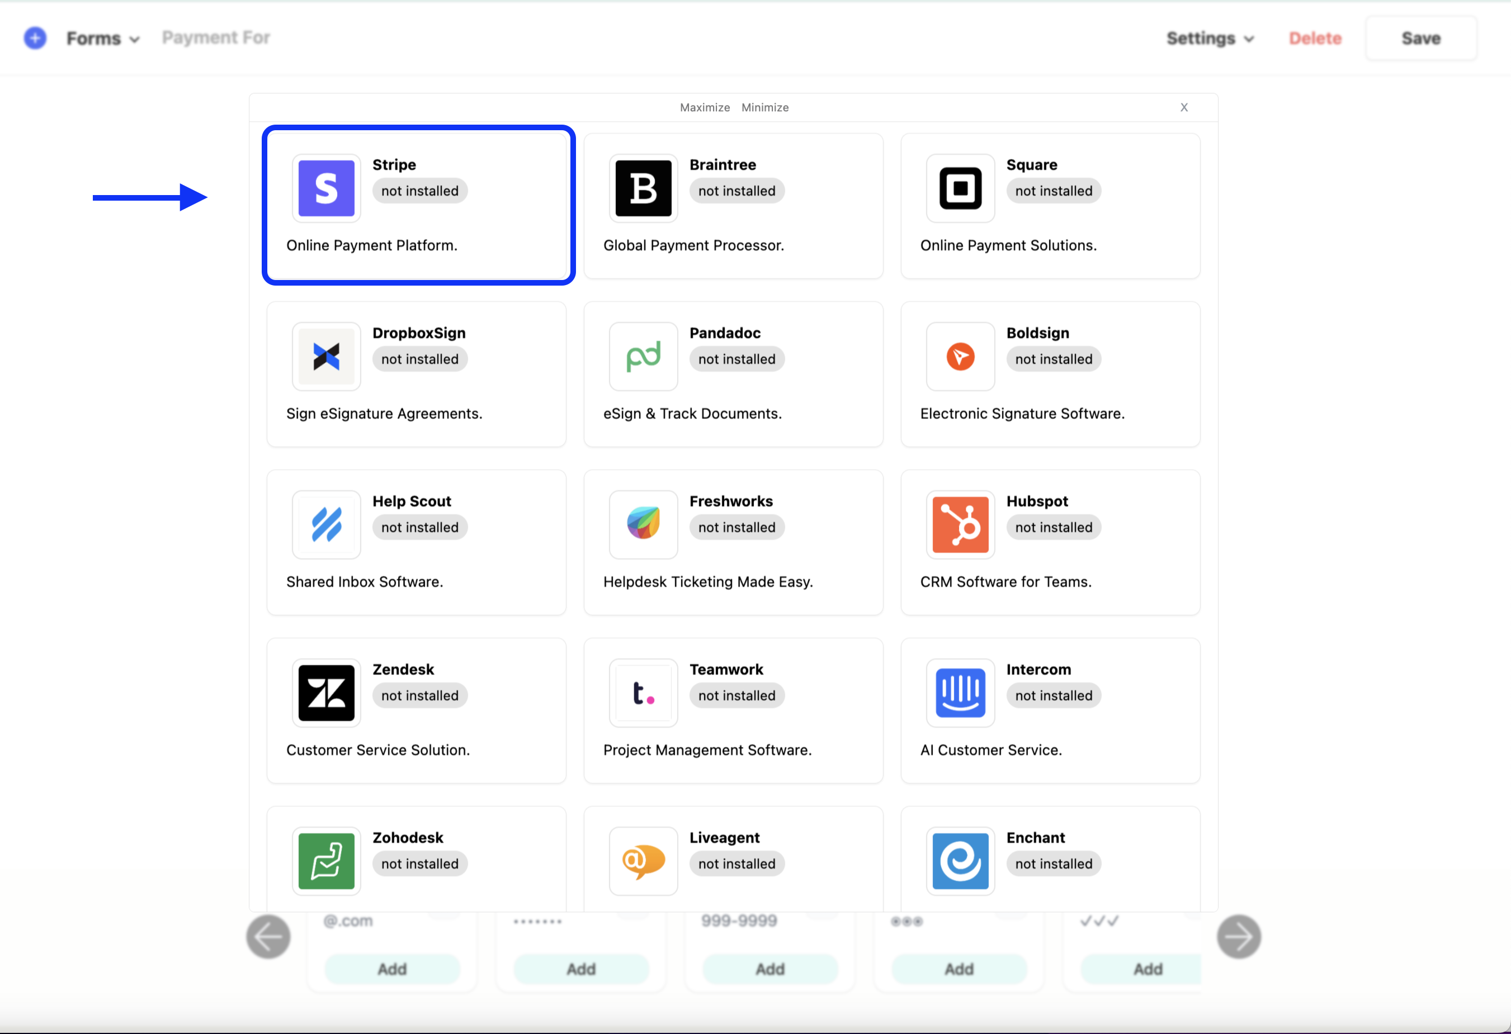Click the Enchant not installed badge
Image resolution: width=1511 pixels, height=1034 pixels.
(1054, 865)
